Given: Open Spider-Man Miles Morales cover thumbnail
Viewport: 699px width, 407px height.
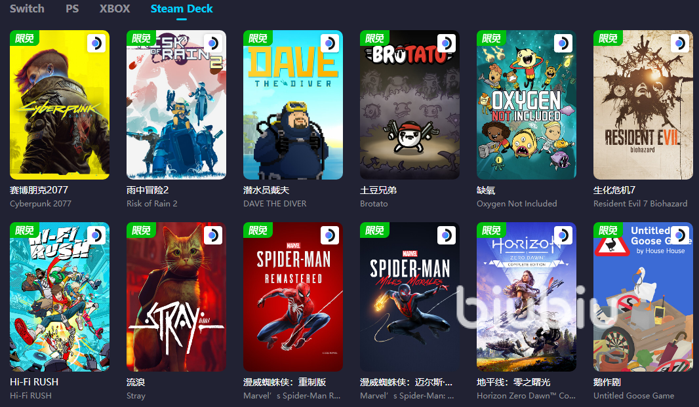Looking at the screenshot, I should (x=410, y=297).
